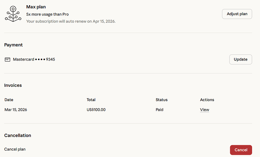Click the Invoices section heading
260x157 pixels.
tap(13, 85)
